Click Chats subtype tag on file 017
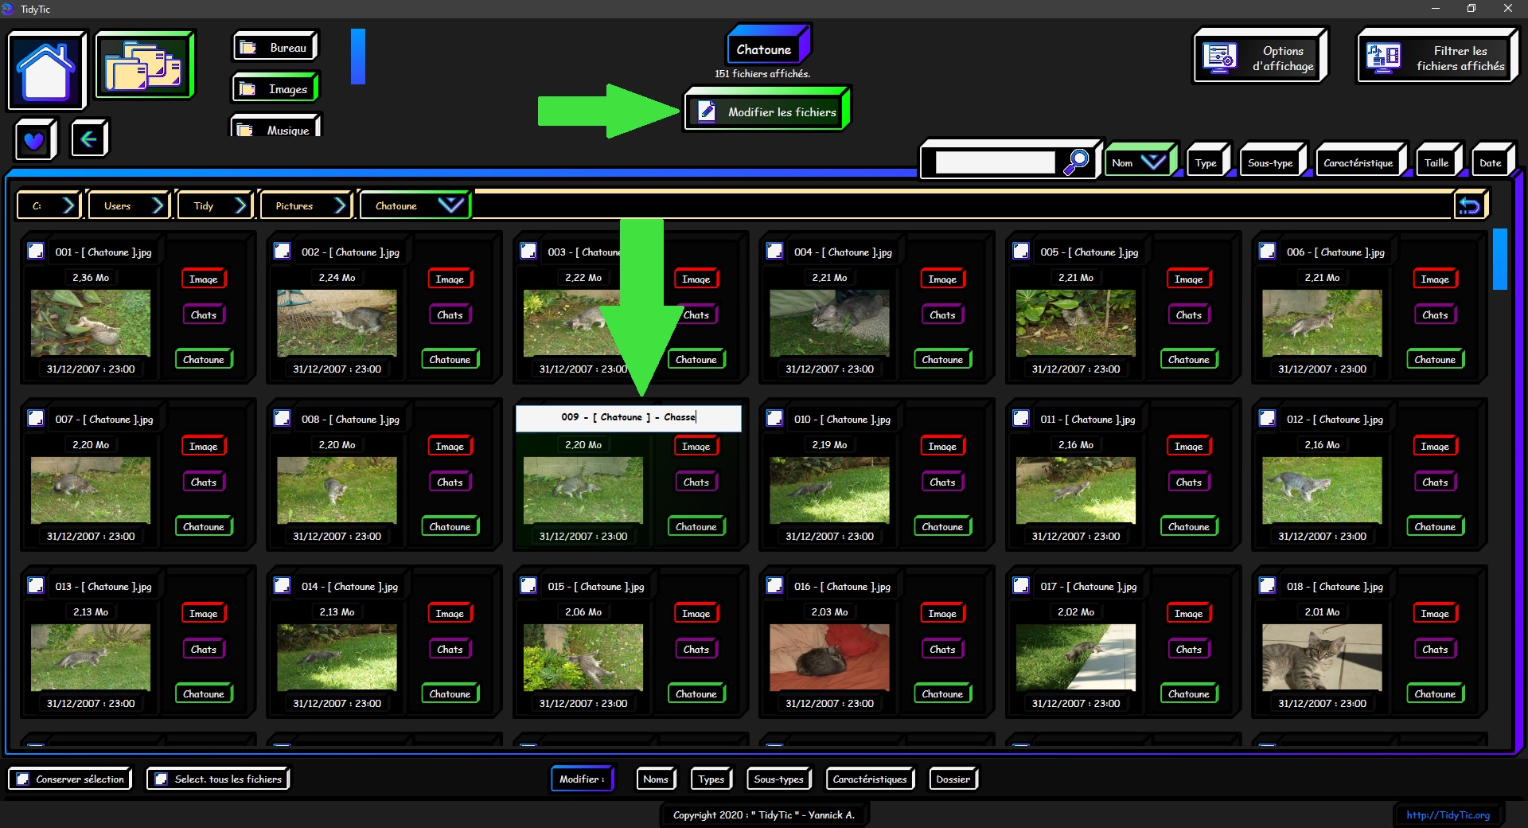The height and width of the screenshot is (828, 1528). tap(1189, 649)
